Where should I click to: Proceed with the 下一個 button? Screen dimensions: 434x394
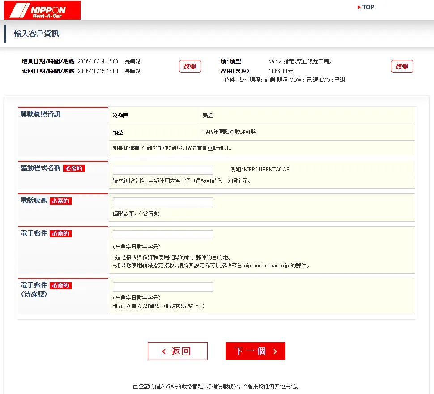[255, 351]
